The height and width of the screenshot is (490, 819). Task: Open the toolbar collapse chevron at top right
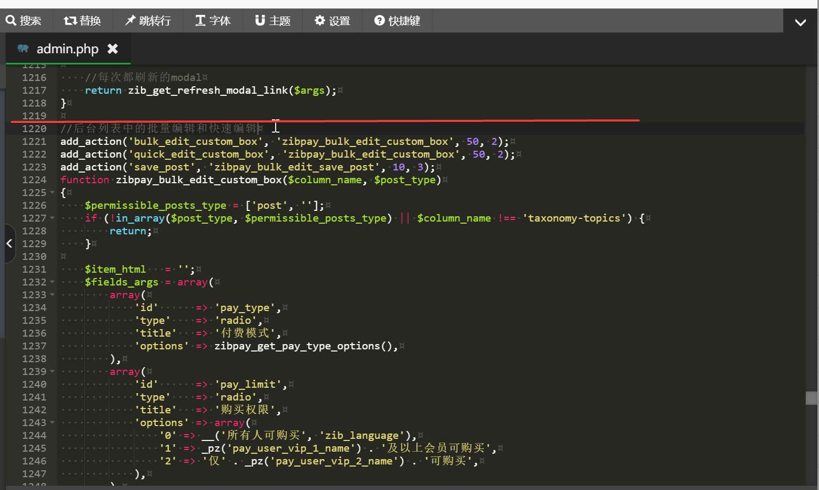800,22
